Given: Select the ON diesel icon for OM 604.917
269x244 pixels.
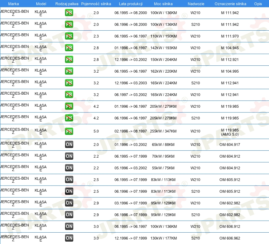Looking at the screenshot, I should 69,145.
